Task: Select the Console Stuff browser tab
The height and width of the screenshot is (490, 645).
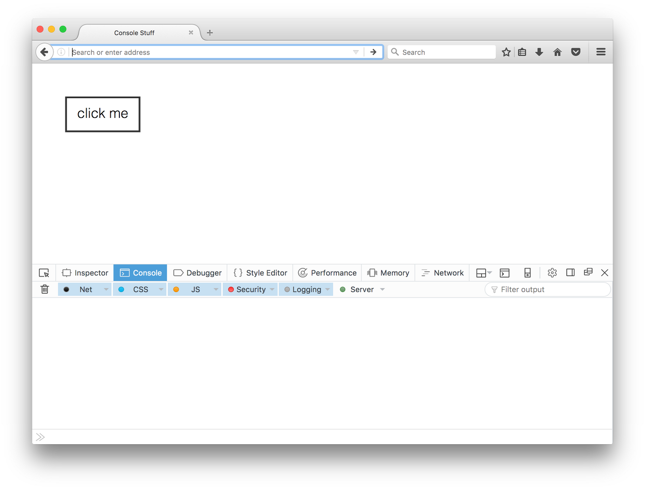Action: tap(134, 33)
